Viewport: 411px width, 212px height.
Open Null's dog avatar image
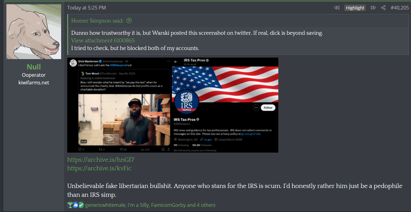(34, 32)
